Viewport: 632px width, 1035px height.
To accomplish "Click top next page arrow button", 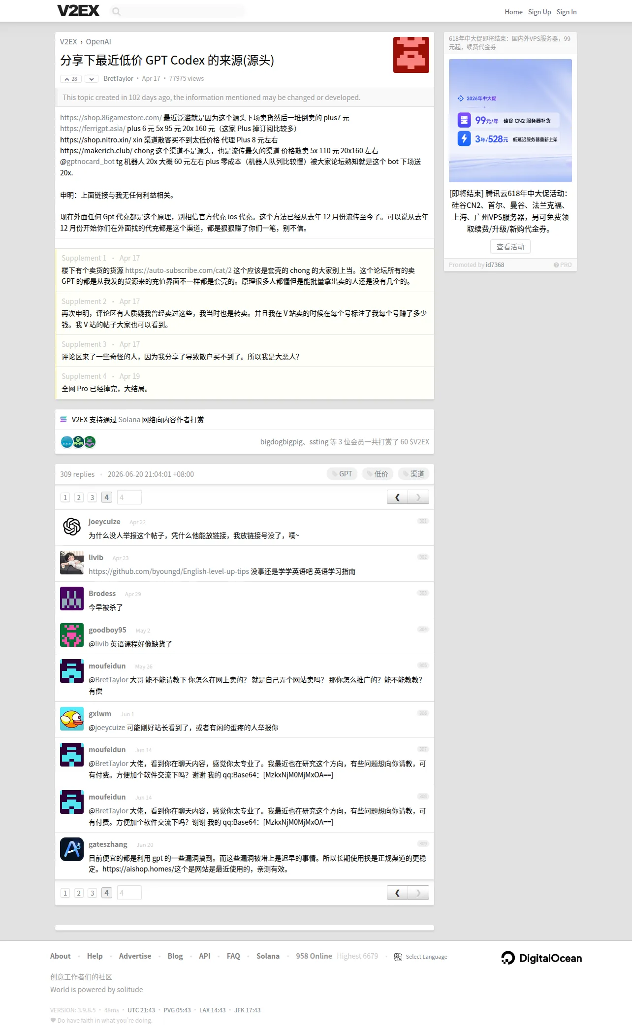I will tap(418, 497).
